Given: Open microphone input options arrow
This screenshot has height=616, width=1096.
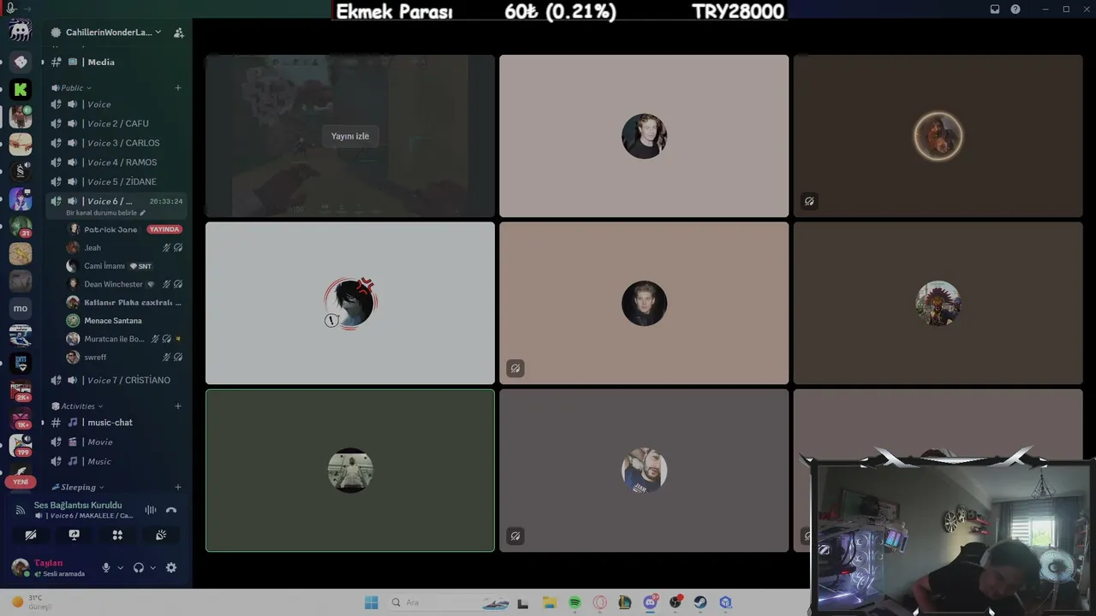Looking at the screenshot, I should (120, 567).
